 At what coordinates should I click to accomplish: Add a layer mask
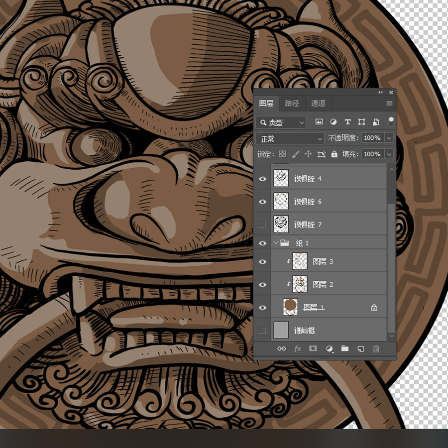coord(313,348)
